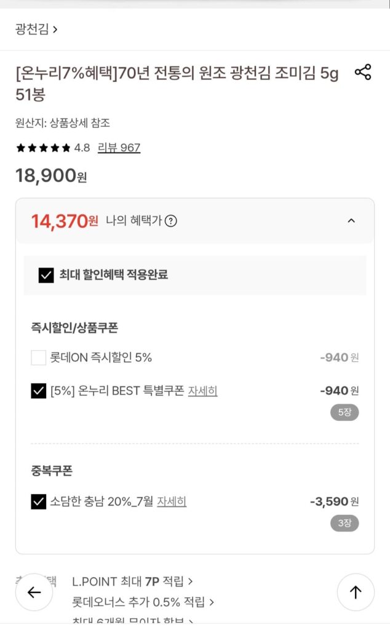The height and width of the screenshot is (630, 390).
Task: Click the 14,370원 benefit price
Action: point(65,221)
